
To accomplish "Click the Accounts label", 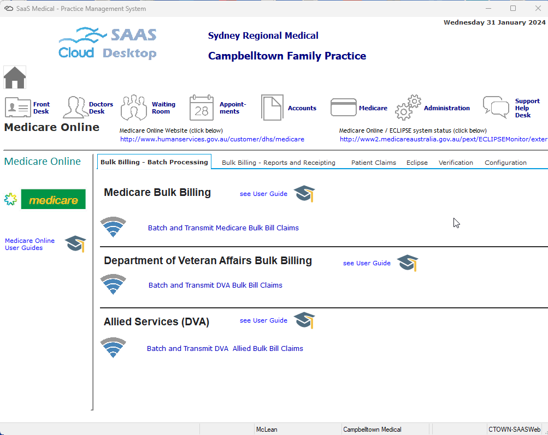I will coord(302,108).
